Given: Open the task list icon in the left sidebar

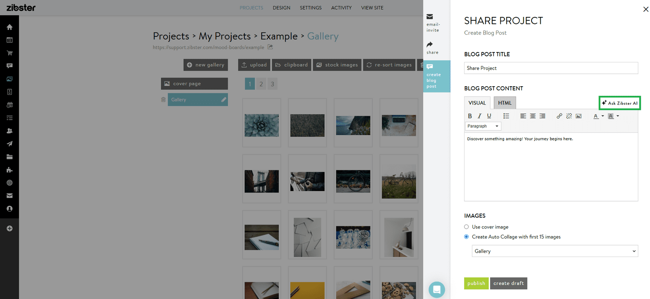Looking at the screenshot, I should [10, 118].
